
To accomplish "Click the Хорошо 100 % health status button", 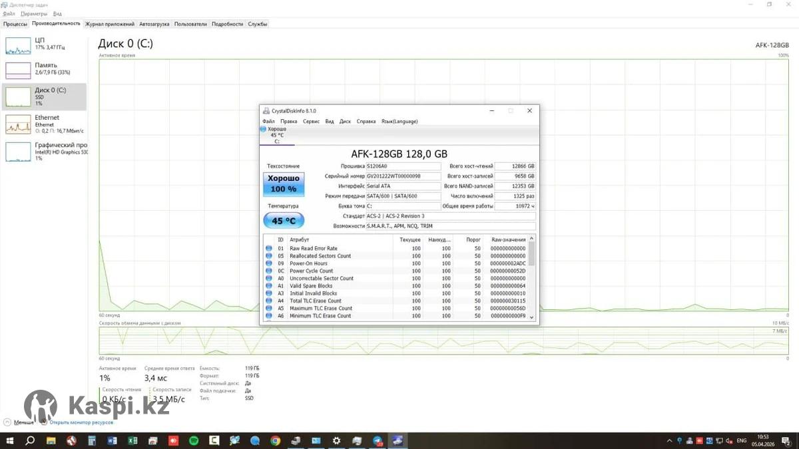I will (284, 184).
